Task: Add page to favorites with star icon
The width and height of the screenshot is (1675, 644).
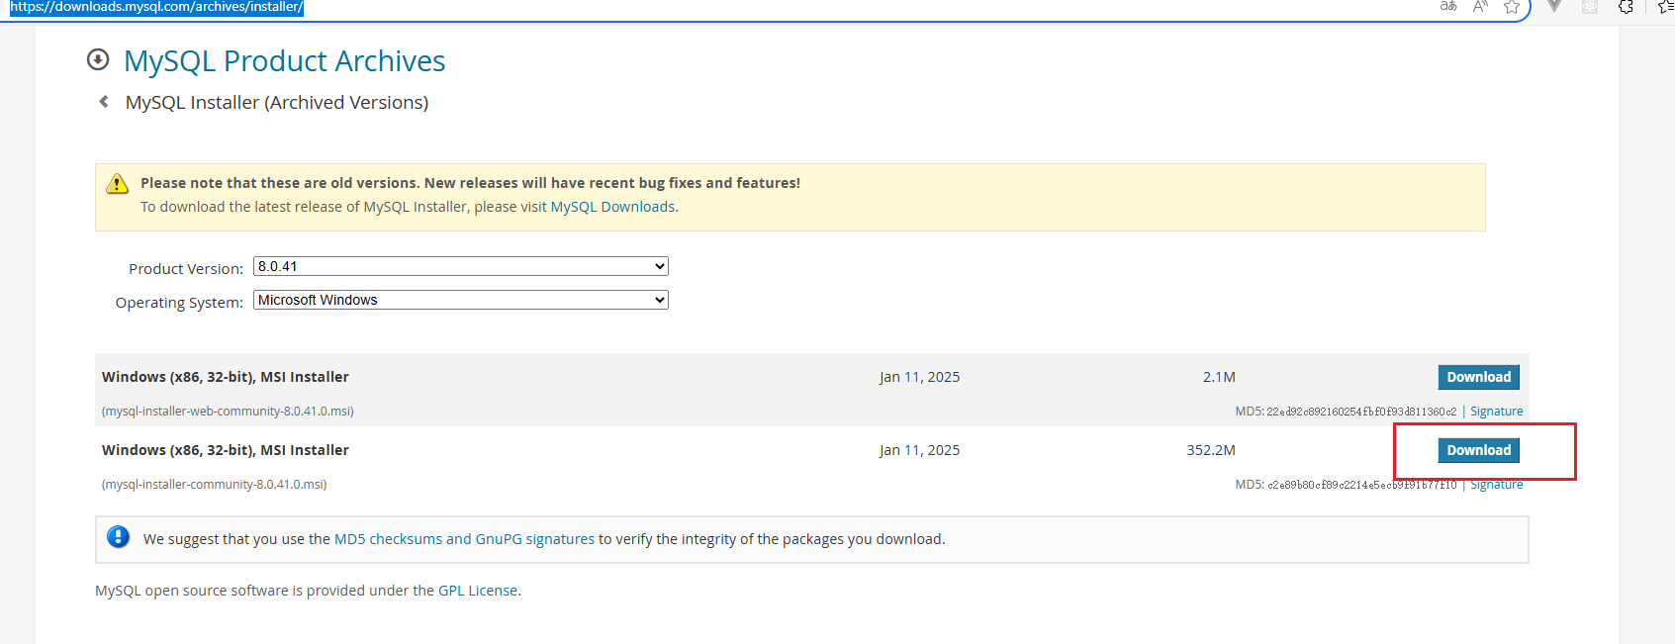Action: point(1512,7)
